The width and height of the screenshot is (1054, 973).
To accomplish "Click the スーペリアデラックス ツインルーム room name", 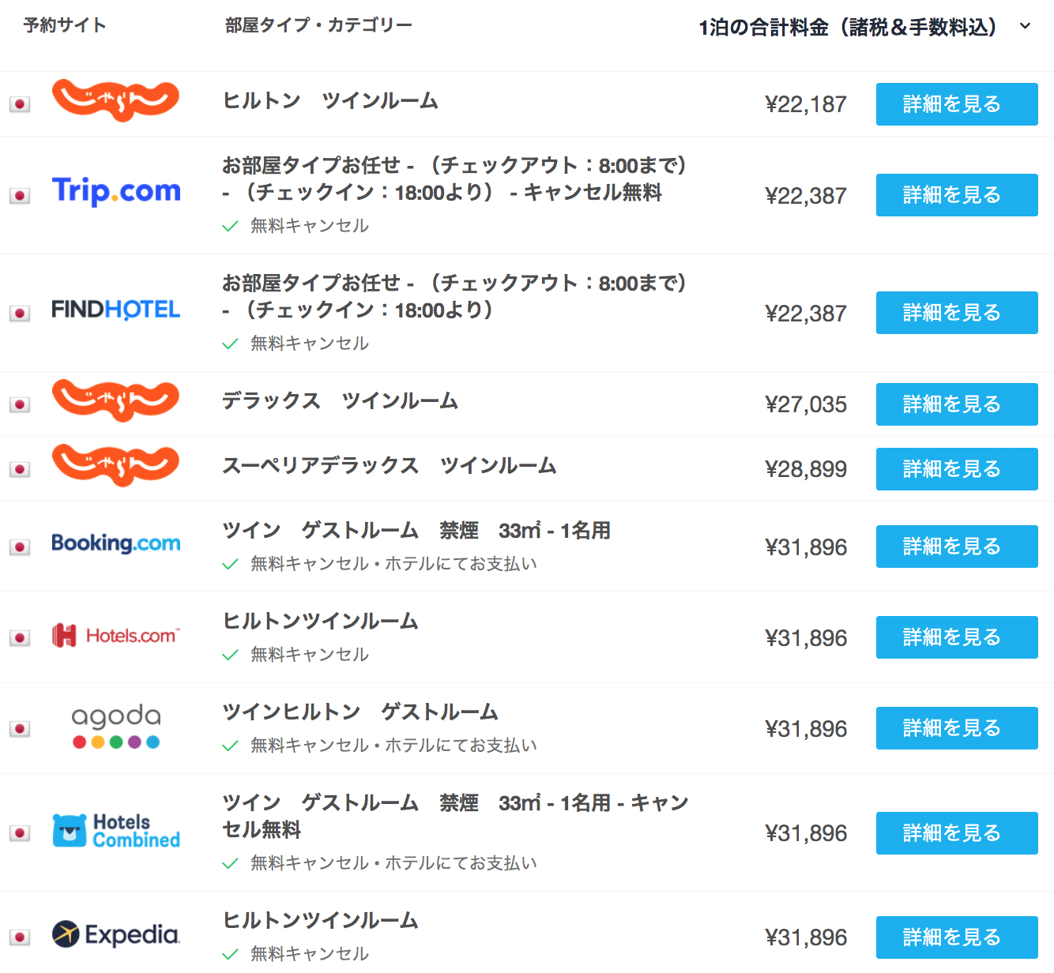I will click(x=389, y=466).
